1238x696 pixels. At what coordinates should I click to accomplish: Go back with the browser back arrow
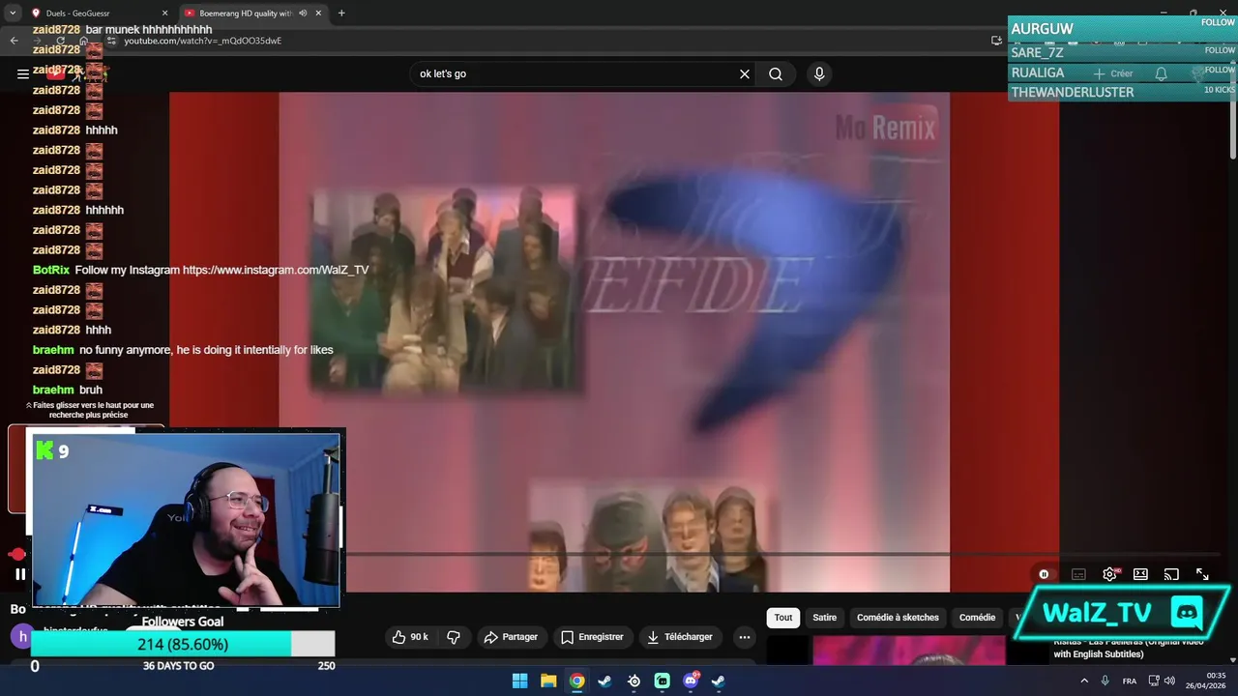tap(14, 41)
